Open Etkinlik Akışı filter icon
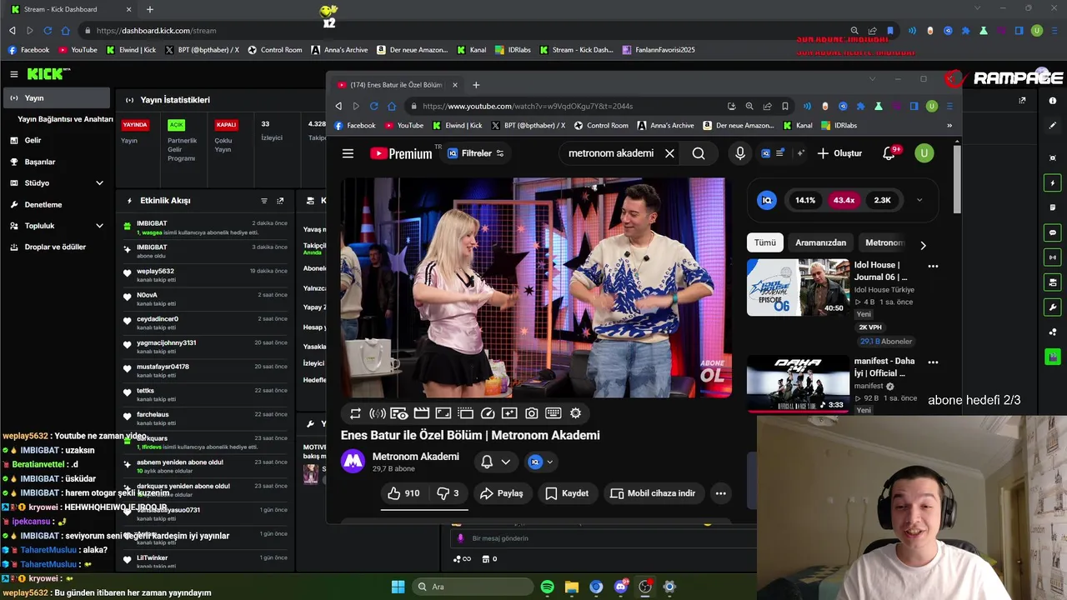 264,201
